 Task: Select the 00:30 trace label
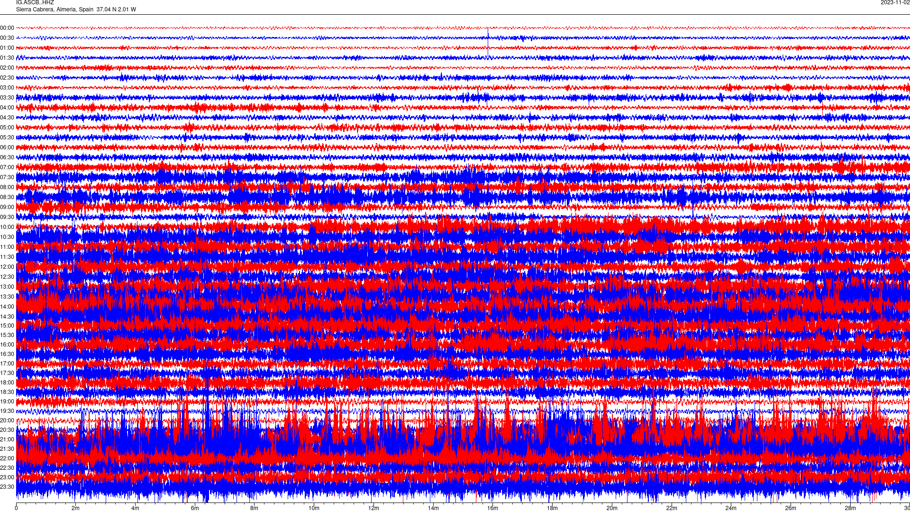click(x=7, y=38)
